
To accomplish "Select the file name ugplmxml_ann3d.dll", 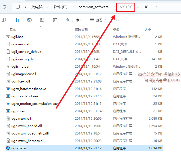I will 26,126.
